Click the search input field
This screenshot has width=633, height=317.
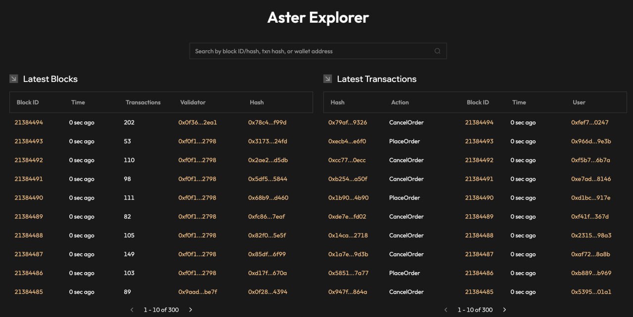[312, 51]
